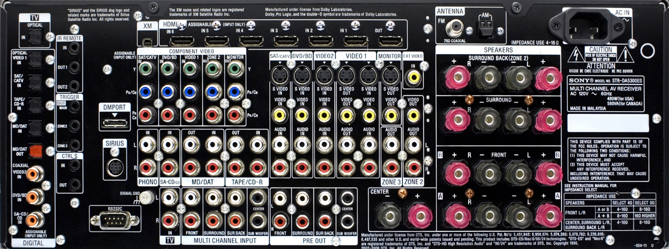Screen dimensions: 669x249
Task: Click the coaxial DVD/BD IN digital jack
Action: click(35, 196)
